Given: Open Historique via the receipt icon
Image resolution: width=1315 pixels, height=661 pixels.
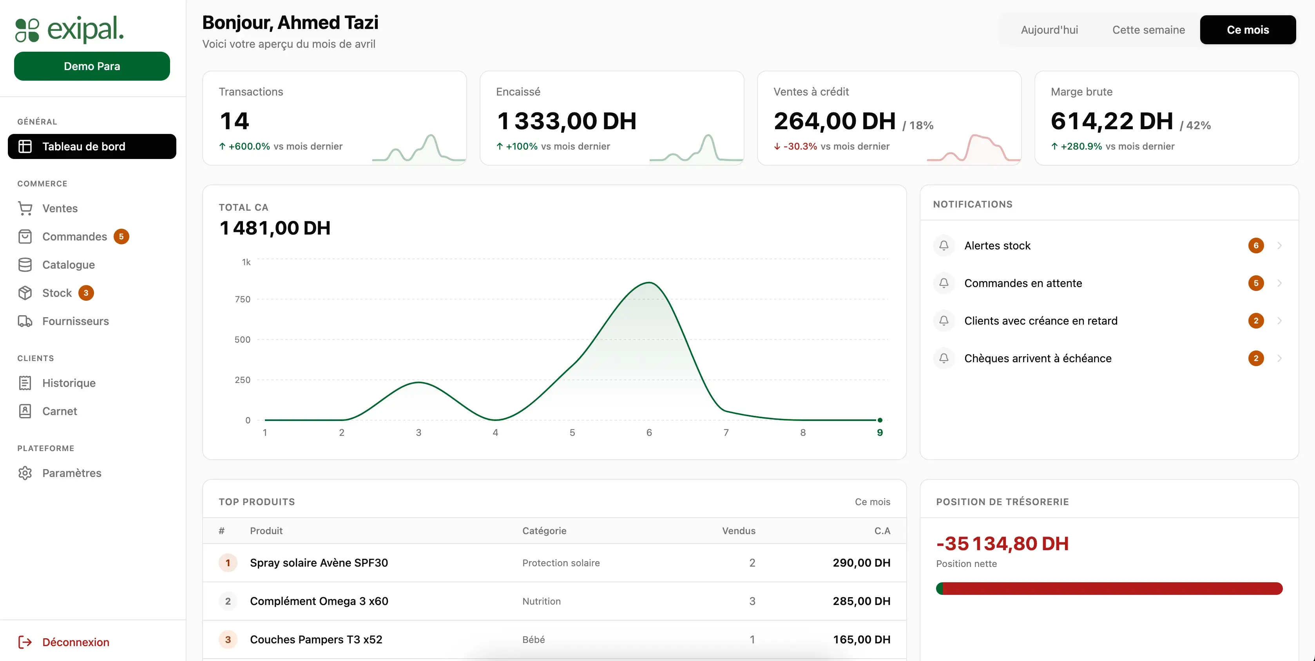Looking at the screenshot, I should [x=25, y=383].
